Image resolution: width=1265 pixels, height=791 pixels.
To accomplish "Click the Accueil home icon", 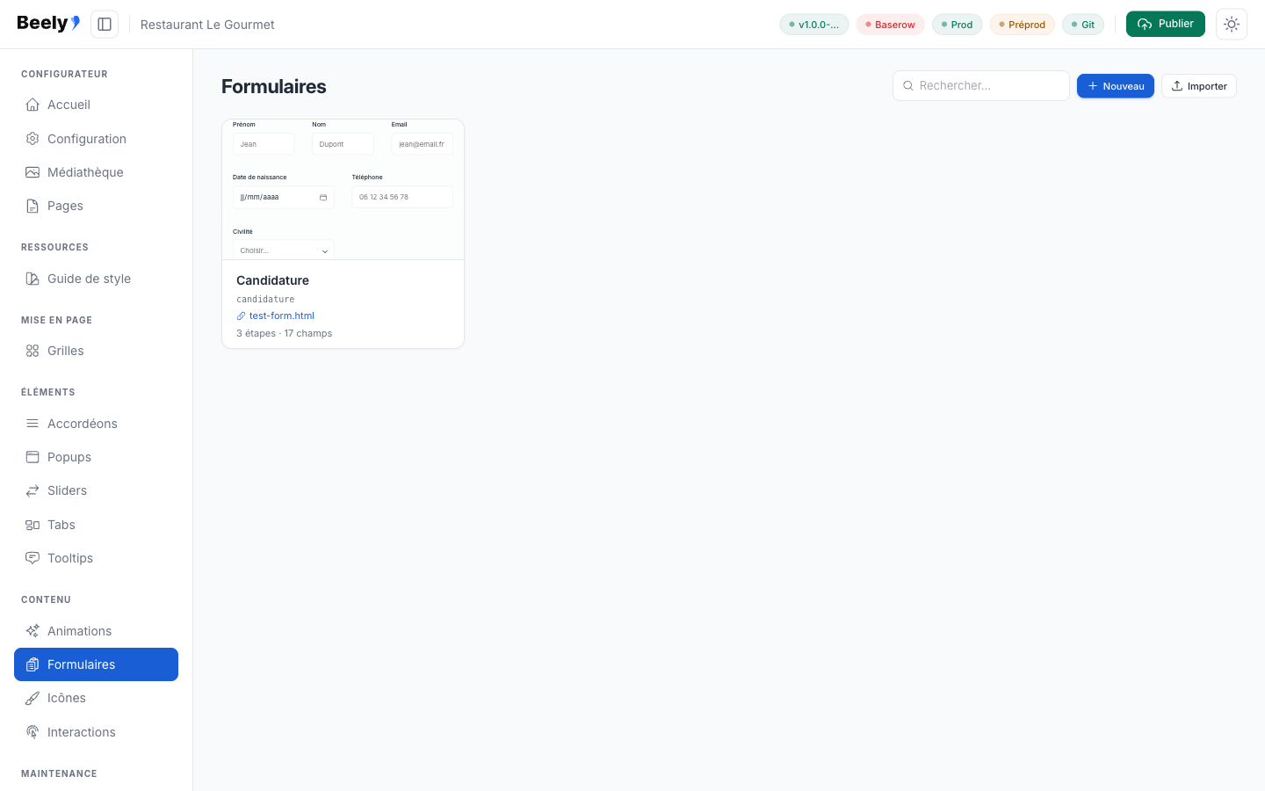I will [33, 105].
